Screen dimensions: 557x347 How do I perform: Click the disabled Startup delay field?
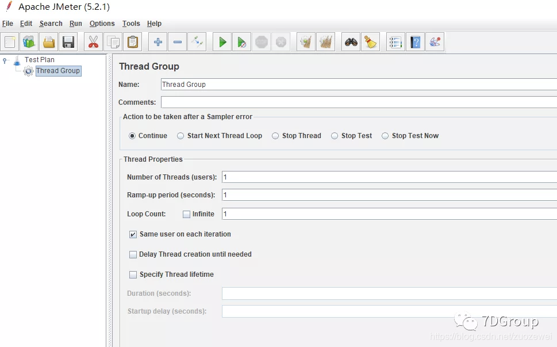(389, 311)
